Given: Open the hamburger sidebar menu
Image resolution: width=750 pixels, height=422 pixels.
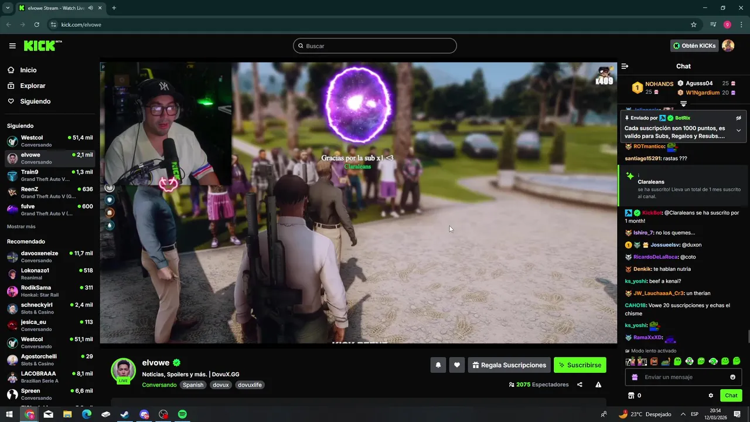Looking at the screenshot, I should [12, 46].
